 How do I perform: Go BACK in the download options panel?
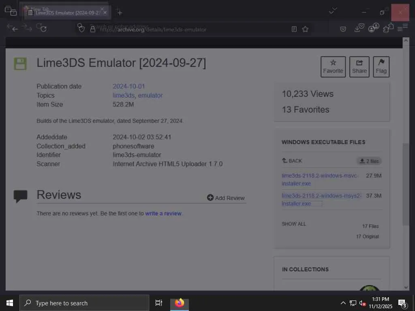click(292, 161)
